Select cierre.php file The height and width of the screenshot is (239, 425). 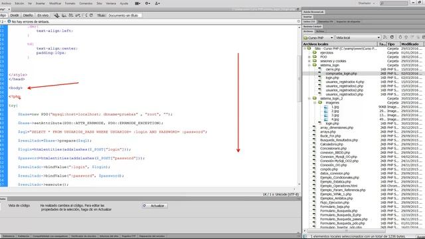point(333,69)
